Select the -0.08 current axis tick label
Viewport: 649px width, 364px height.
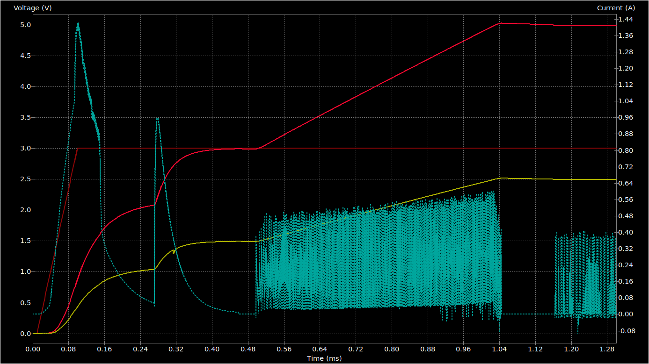tap(627, 331)
